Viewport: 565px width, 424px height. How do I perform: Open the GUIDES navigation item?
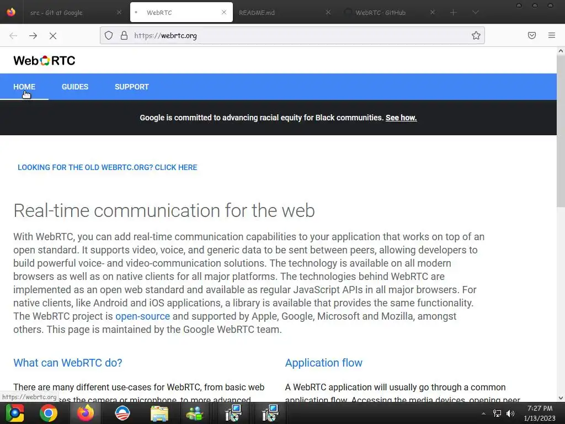coord(75,87)
